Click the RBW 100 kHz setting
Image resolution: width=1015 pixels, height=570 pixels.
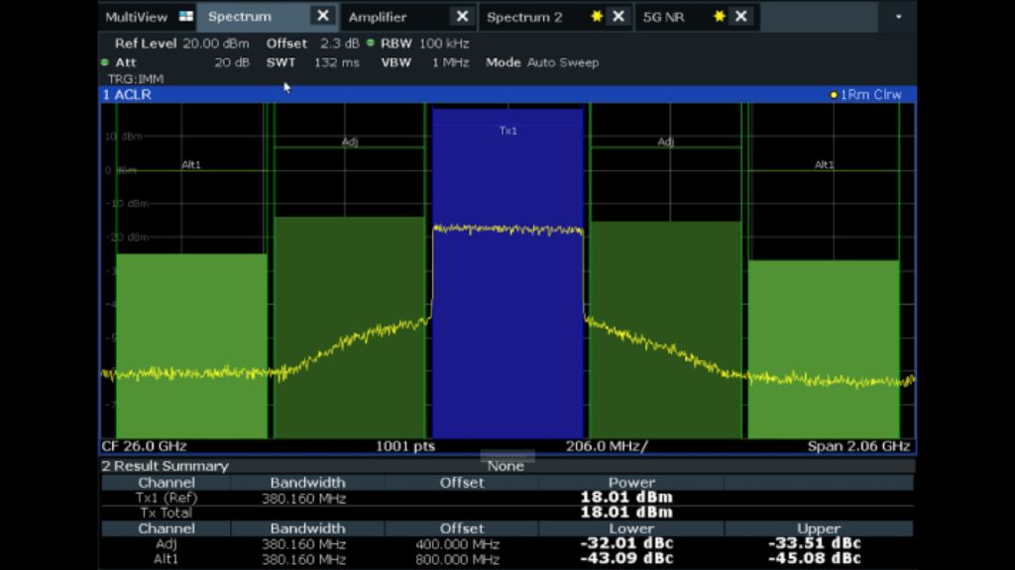coord(425,44)
